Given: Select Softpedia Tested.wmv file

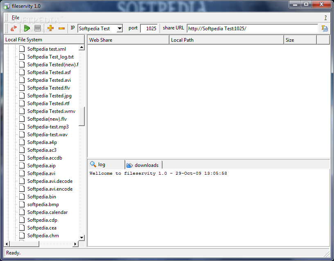Looking at the screenshot, I should (51, 111).
